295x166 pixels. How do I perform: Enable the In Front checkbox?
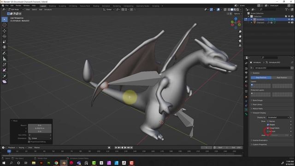tap(268, 131)
